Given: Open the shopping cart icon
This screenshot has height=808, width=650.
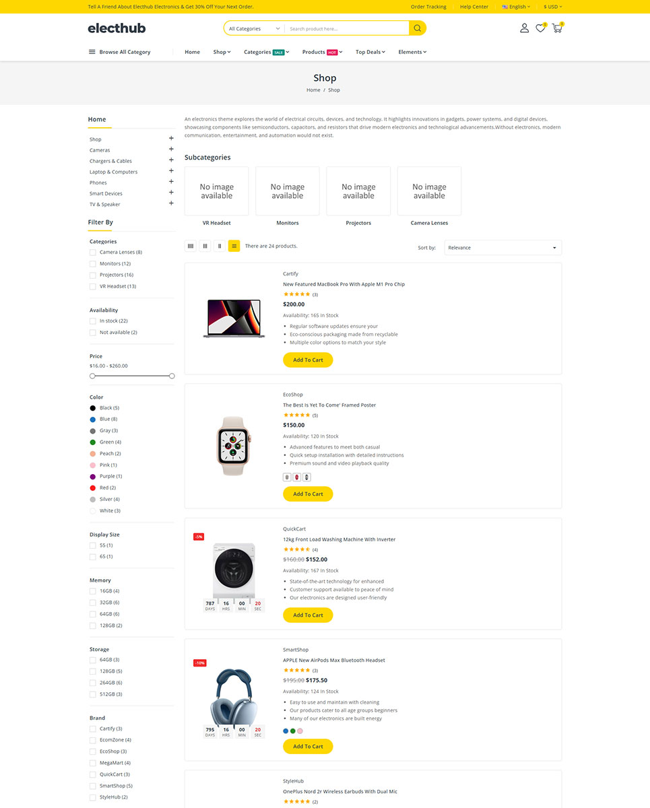Looking at the screenshot, I should click(x=557, y=28).
